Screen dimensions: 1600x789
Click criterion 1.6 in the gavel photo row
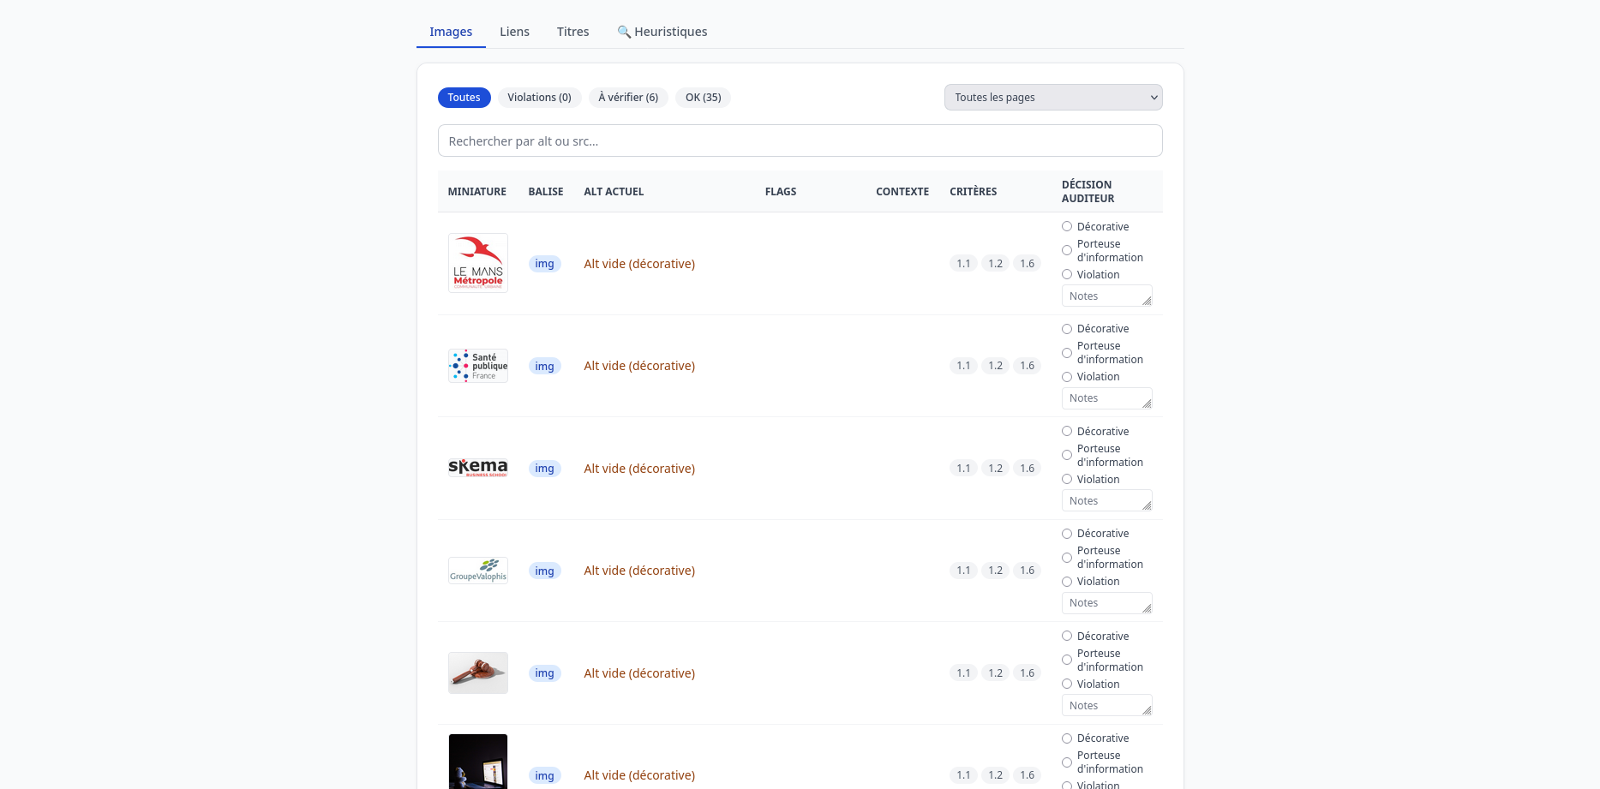tap(1027, 673)
